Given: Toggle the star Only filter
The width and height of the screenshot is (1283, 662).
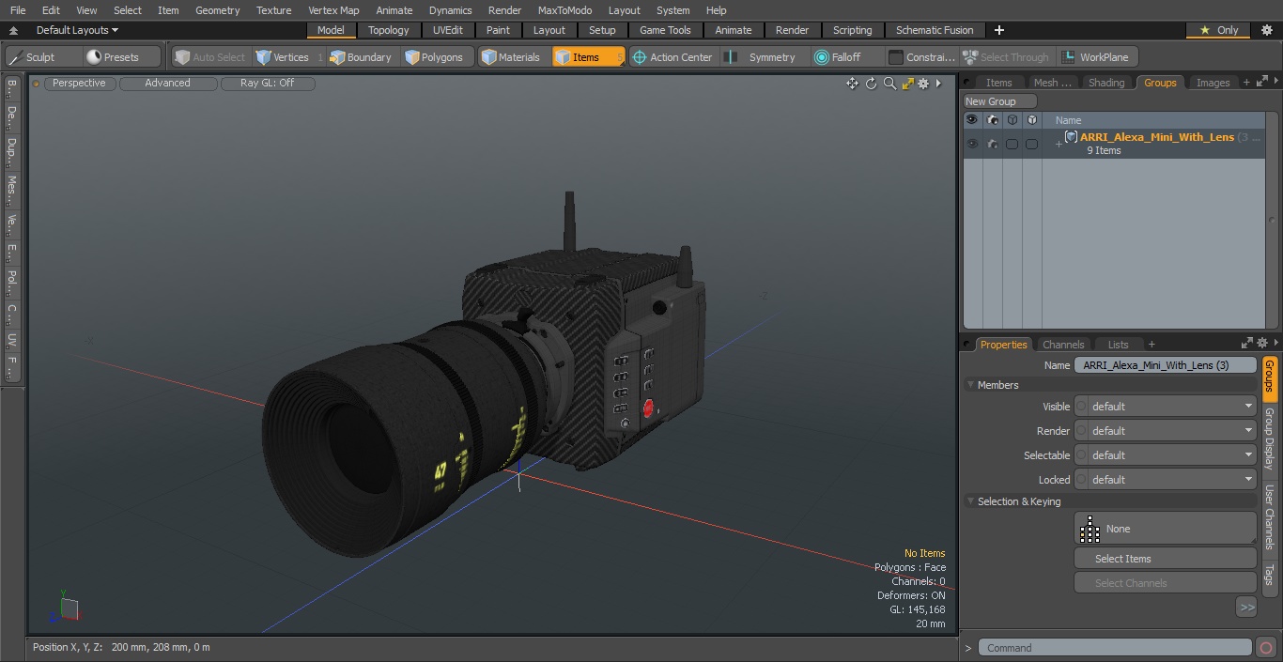Looking at the screenshot, I should click(1218, 30).
